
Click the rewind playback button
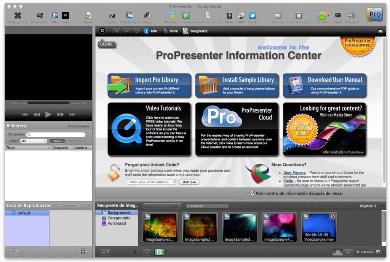click(x=37, y=114)
